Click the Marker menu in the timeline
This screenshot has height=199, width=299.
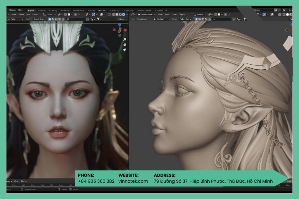[24, 181]
